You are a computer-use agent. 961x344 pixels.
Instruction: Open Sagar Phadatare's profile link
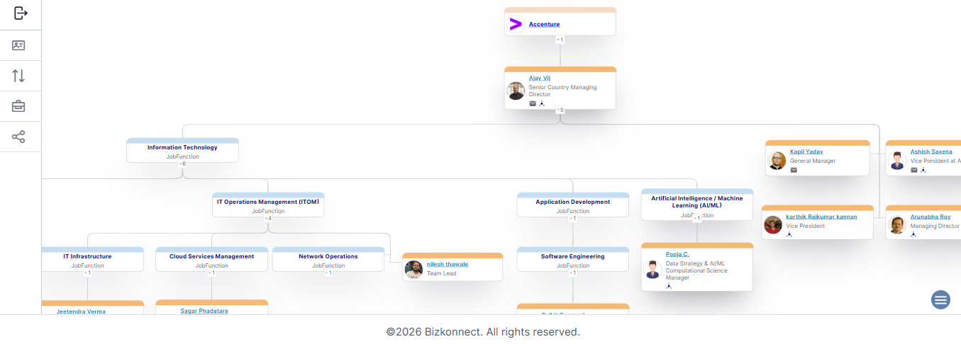click(x=204, y=311)
